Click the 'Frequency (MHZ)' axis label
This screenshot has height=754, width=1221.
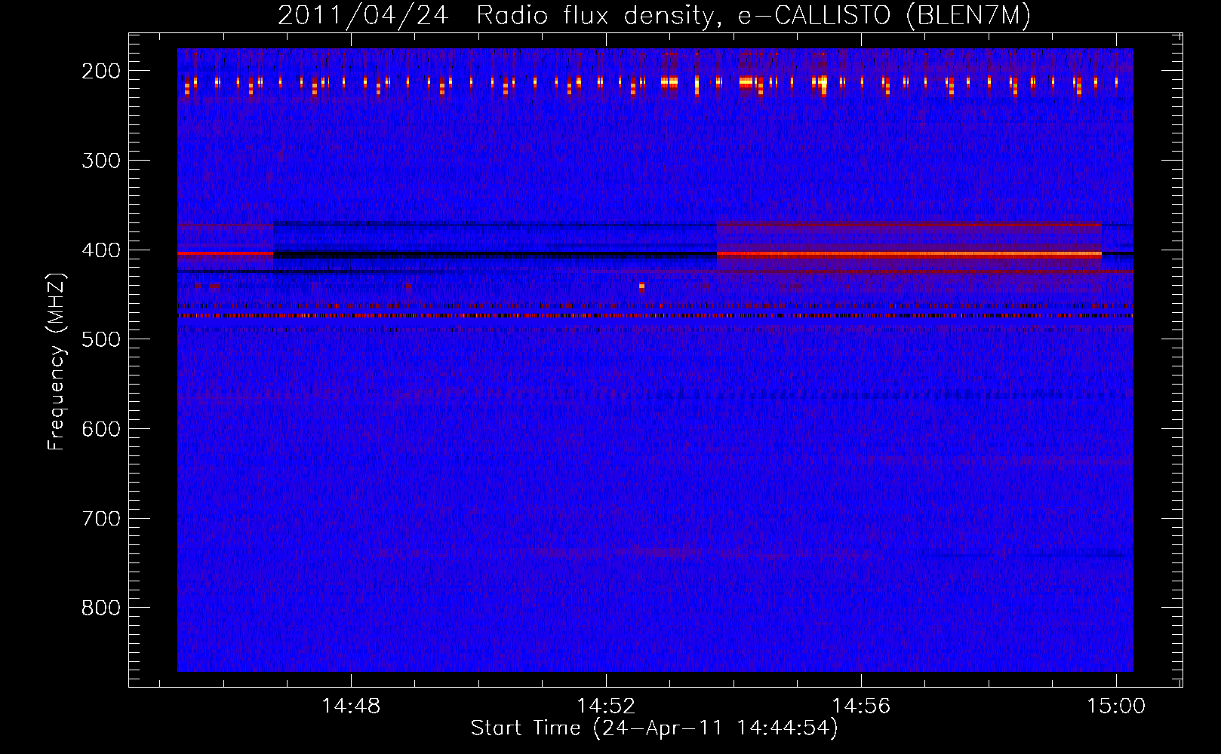point(57,361)
